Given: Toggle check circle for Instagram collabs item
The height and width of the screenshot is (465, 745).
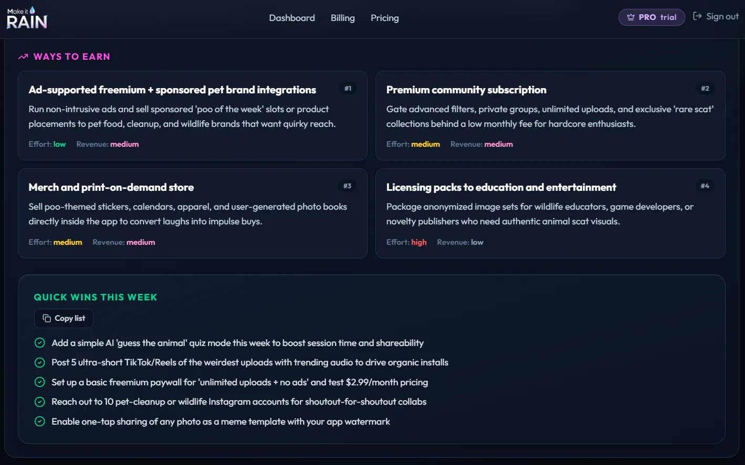Looking at the screenshot, I should 39,402.
